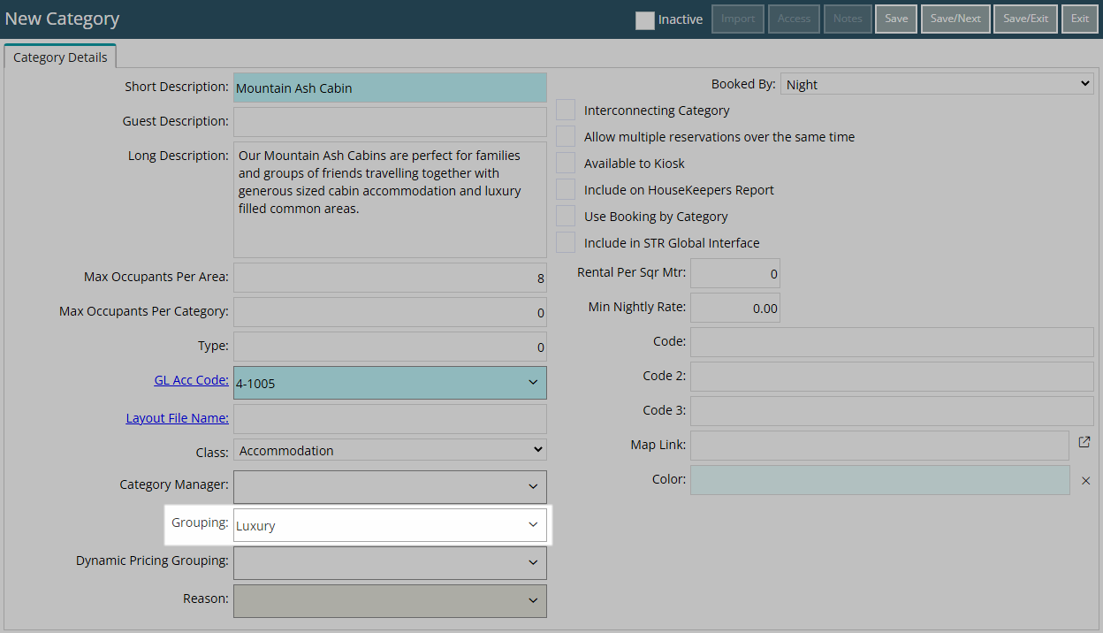
Task: Click the Import button
Action: pyautogui.click(x=738, y=19)
